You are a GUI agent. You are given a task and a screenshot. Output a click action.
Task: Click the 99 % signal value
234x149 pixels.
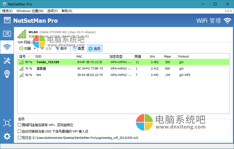(29, 62)
